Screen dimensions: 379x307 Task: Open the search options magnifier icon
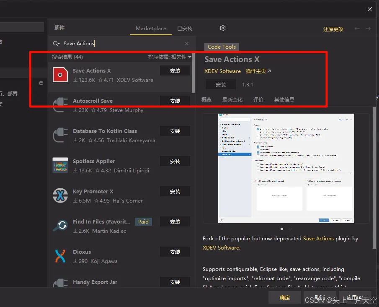[56, 44]
